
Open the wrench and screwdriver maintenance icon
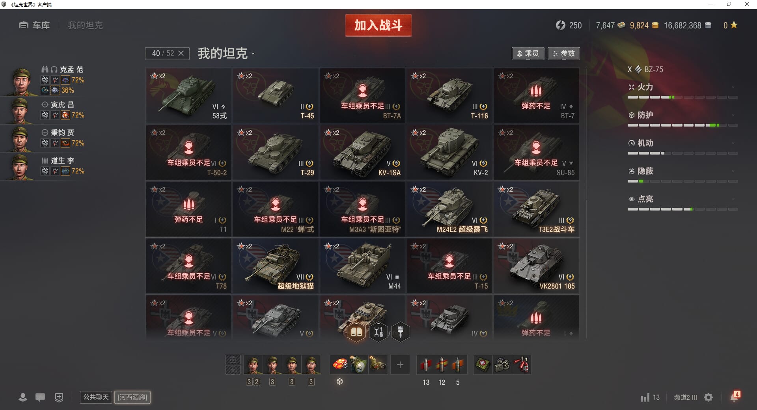point(378,332)
